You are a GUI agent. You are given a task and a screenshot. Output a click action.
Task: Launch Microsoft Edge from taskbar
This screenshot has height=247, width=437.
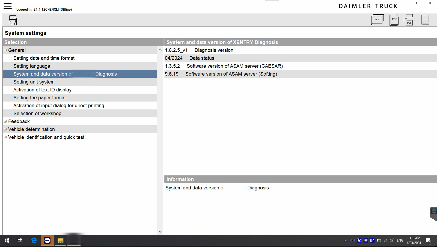pos(34,240)
